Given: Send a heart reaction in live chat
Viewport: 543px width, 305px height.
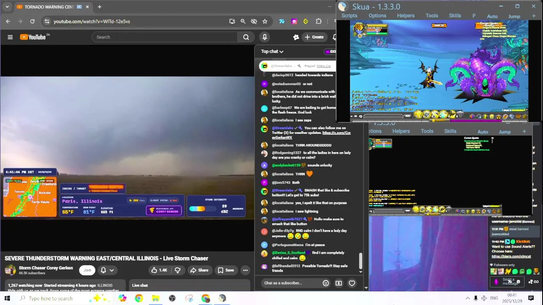Looking at the screenshot, I should (352, 283).
